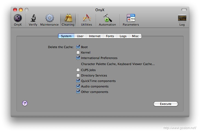Uncheck International Preferences checkbox

click(x=78, y=58)
